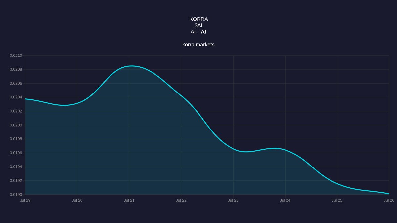Click the KORRA title text

click(x=198, y=19)
